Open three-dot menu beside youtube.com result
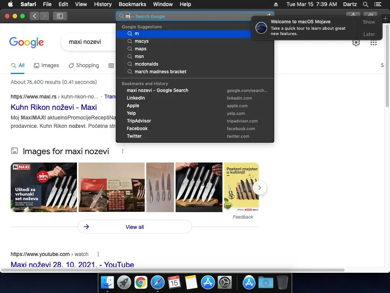390x293 pixels. point(98,254)
